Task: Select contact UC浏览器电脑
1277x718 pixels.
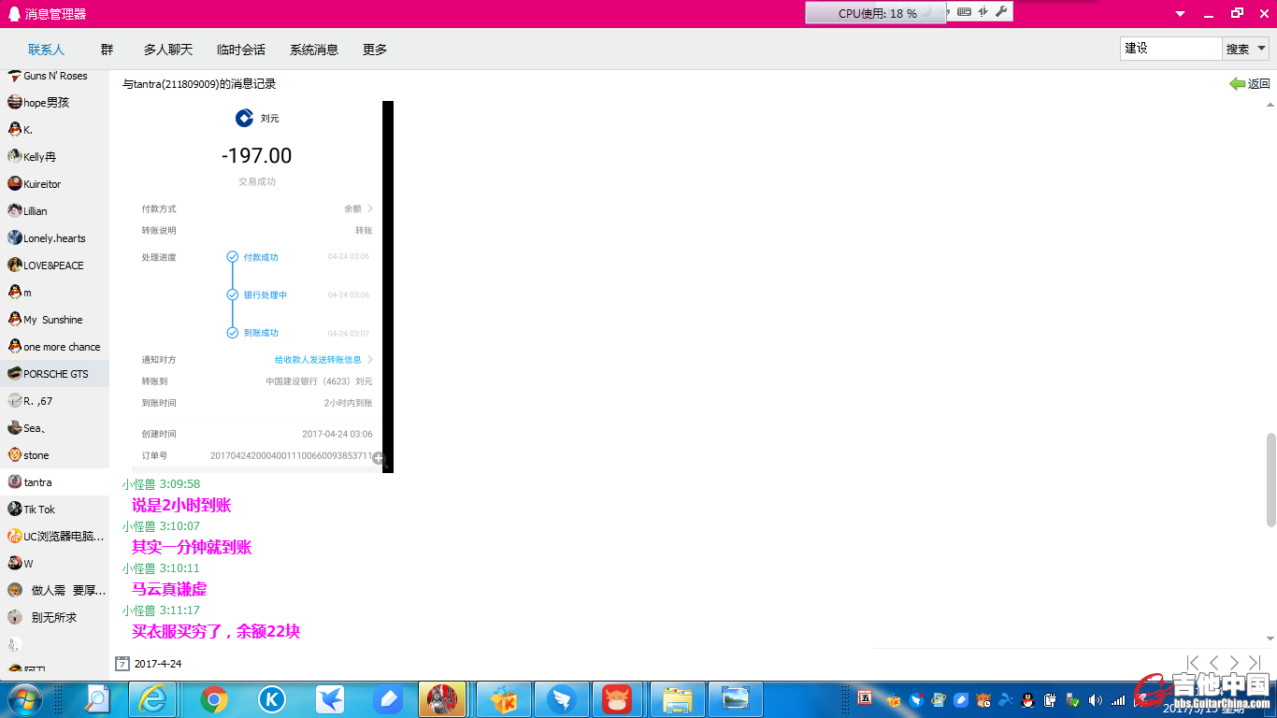Action: pyautogui.click(x=54, y=537)
